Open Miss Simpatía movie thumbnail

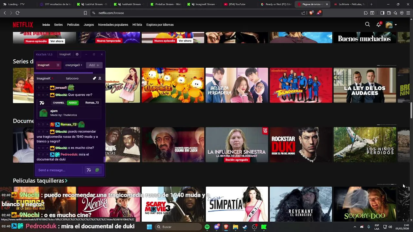coord(237,204)
